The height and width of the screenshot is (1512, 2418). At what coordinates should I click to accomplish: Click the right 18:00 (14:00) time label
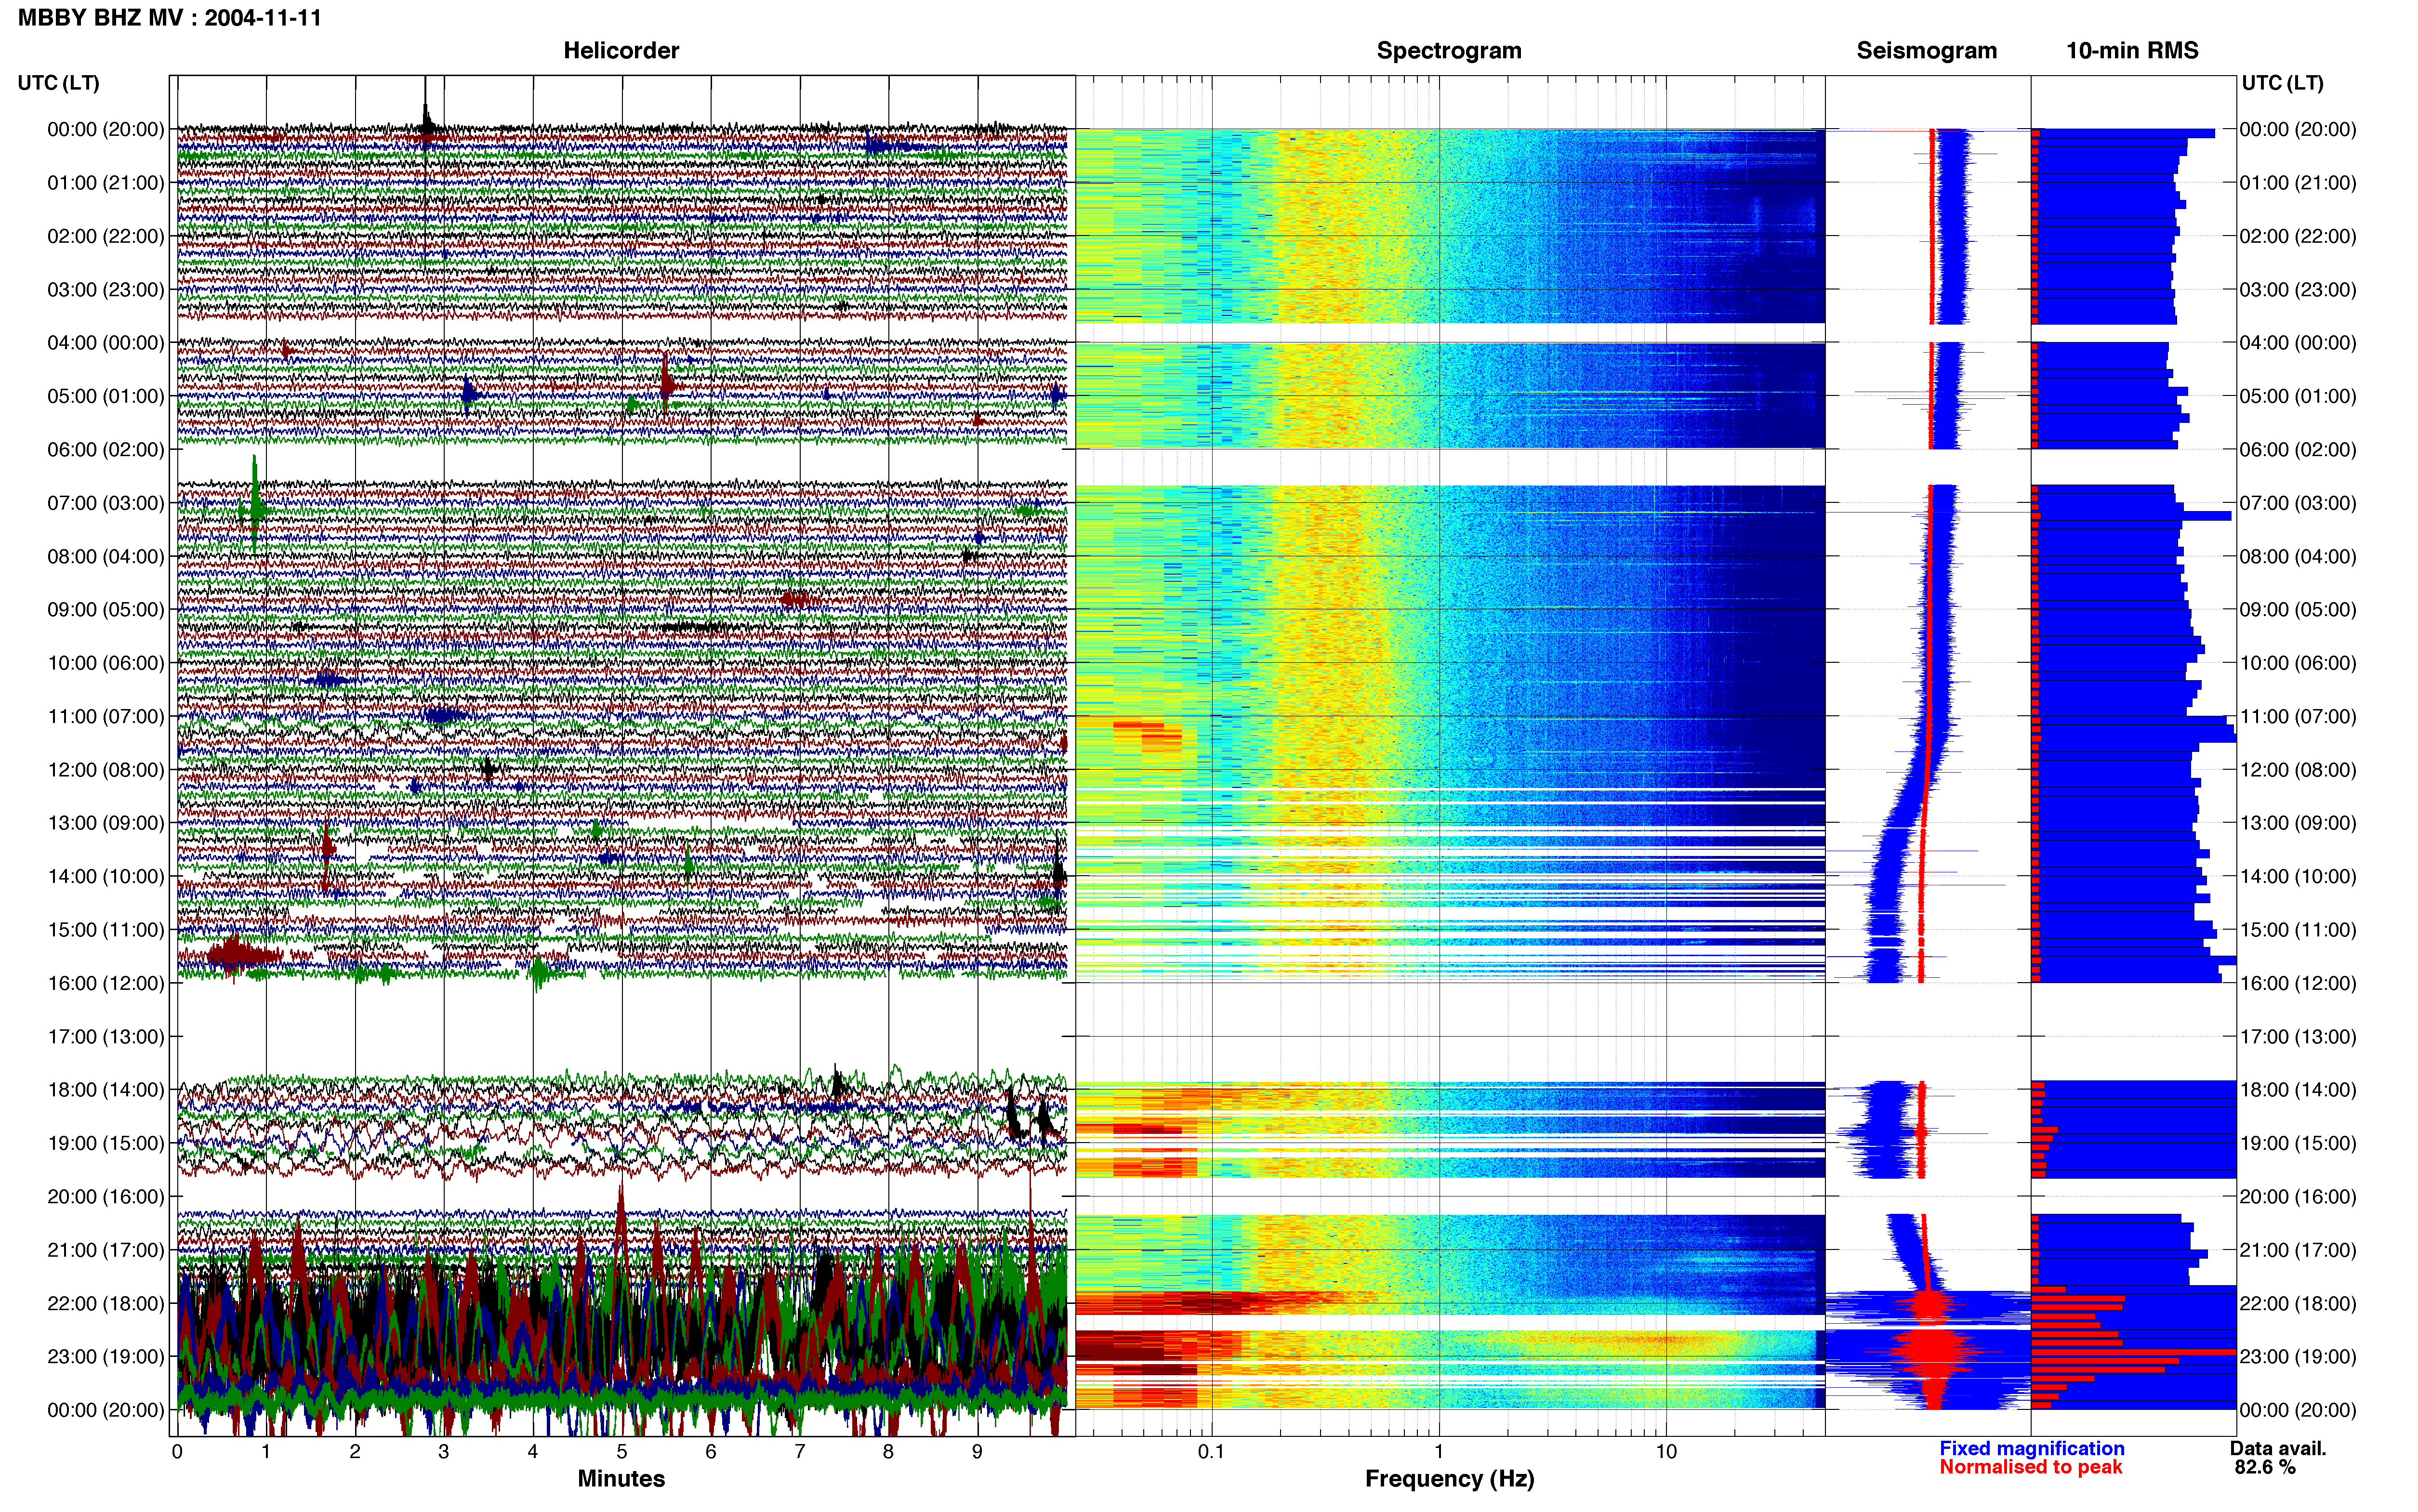[x=2298, y=1089]
